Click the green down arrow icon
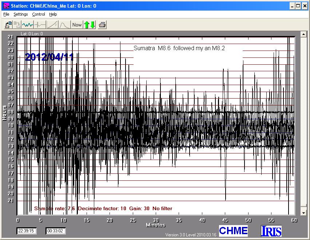 pos(92,25)
